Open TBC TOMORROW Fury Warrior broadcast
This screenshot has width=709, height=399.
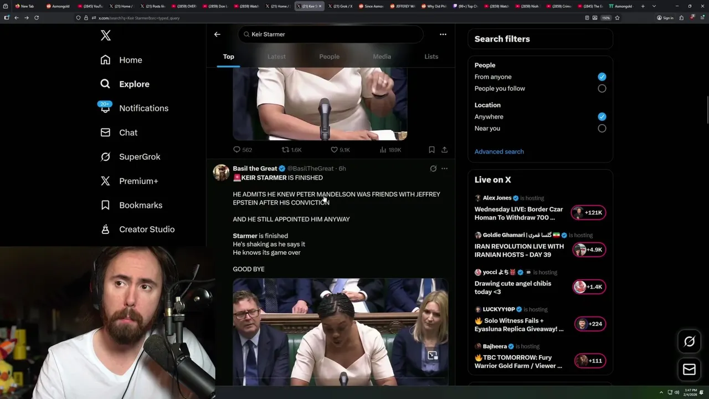[518, 362]
